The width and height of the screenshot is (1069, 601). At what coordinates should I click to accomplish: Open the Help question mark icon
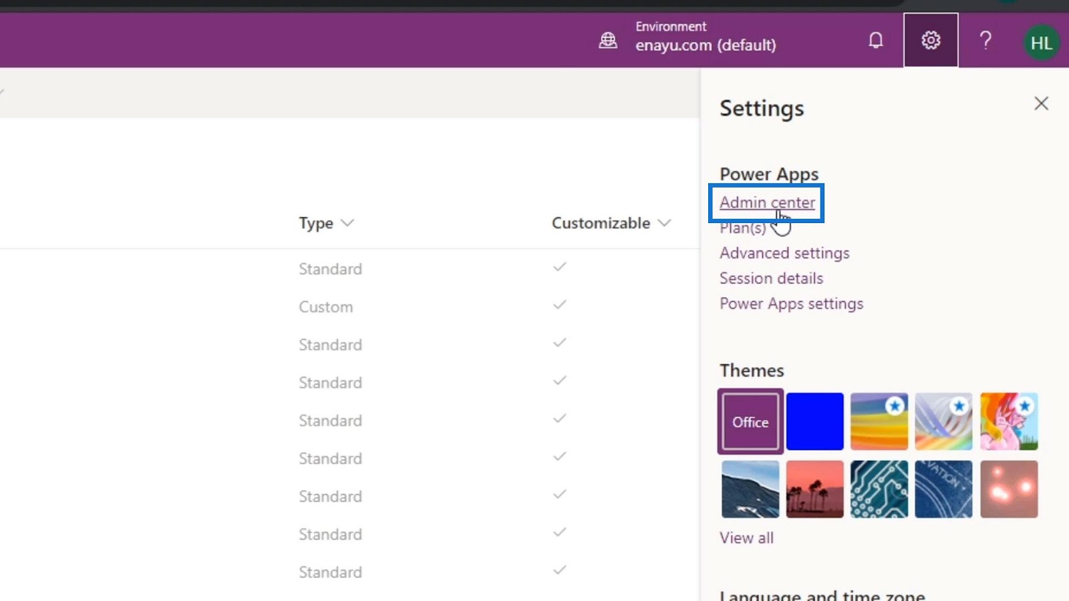click(985, 41)
